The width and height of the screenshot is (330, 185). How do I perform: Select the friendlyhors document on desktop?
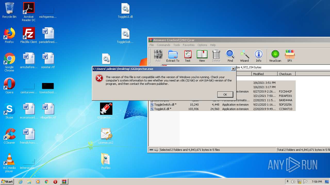click(x=29, y=136)
